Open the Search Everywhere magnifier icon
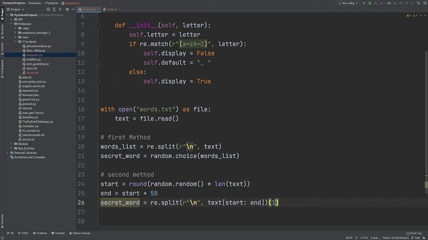Image resolution: width=428 pixels, height=240 pixels. (425, 3)
